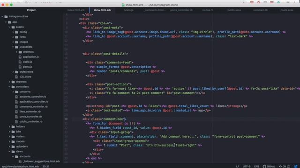
Task: Expand the models folder
Action: point(9,141)
